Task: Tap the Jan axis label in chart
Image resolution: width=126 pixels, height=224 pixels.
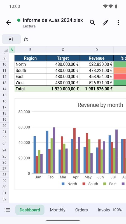Action: 38,177
